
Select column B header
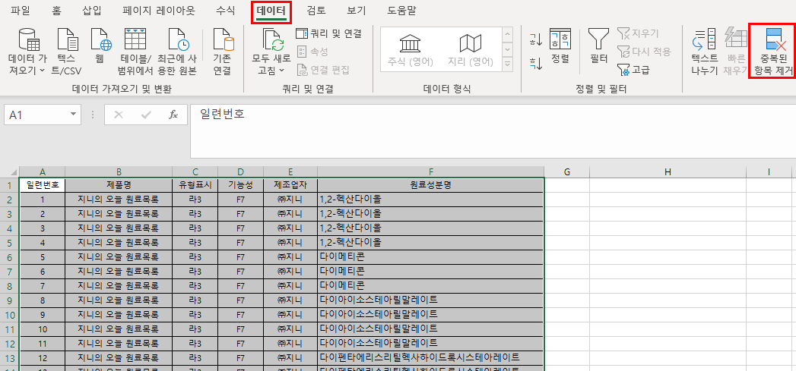pos(119,171)
